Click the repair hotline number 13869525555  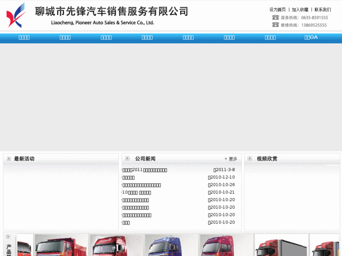click(314, 25)
